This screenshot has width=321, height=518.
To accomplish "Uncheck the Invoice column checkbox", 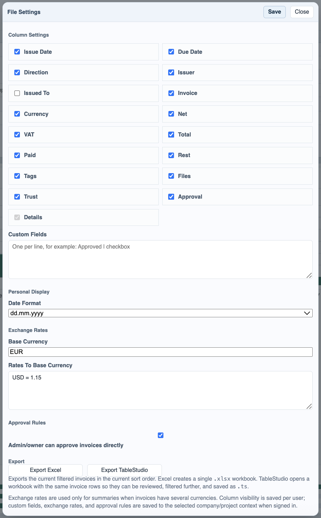I will (171, 93).
